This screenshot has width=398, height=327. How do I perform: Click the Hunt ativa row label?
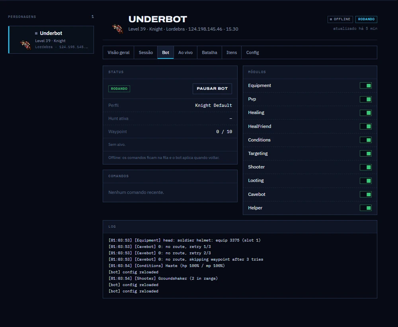point(118,118)
